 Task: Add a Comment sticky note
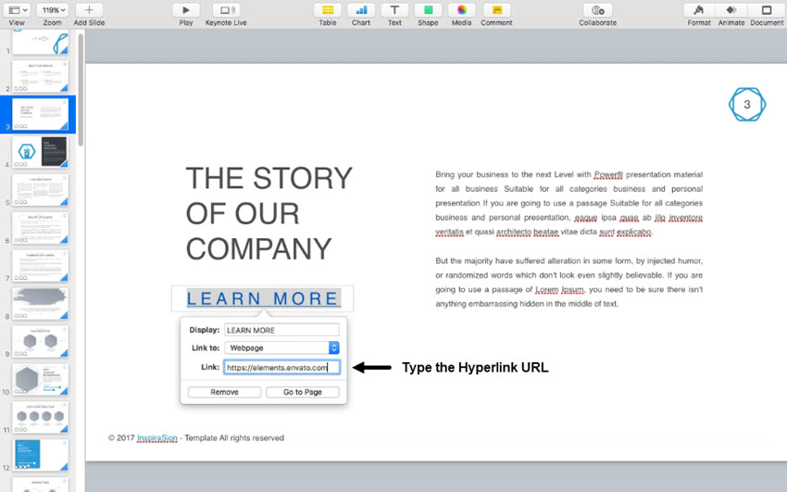[x=496, y=9]
